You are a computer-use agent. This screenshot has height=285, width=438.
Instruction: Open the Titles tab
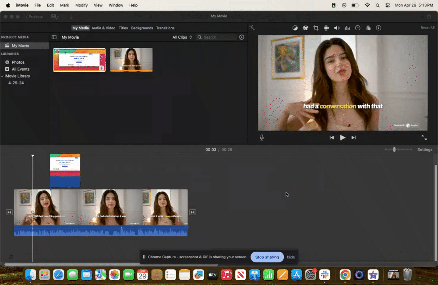coord(123,28)
